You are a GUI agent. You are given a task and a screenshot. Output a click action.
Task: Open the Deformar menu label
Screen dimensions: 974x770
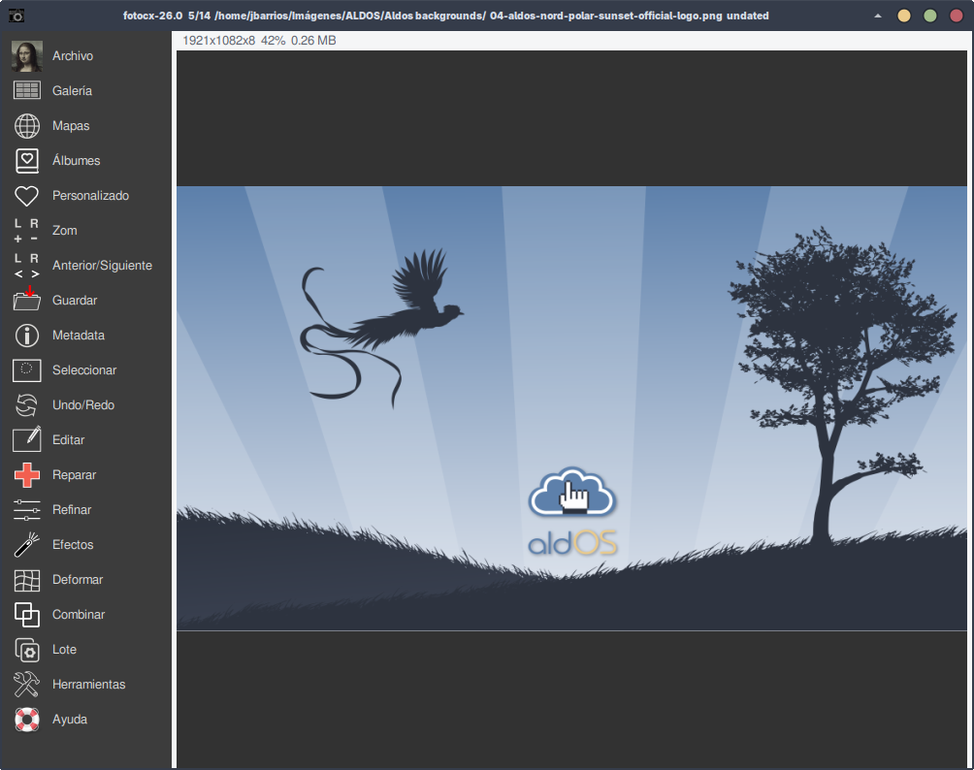tap(78, 579)
